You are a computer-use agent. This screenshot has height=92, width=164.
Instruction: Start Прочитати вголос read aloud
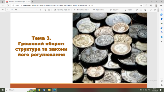click(81, 10)
